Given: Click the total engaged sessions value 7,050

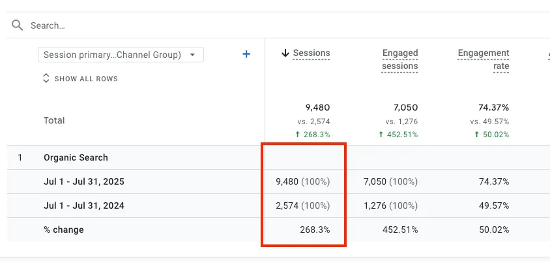Looking at the screenshot, I should 406,108.
